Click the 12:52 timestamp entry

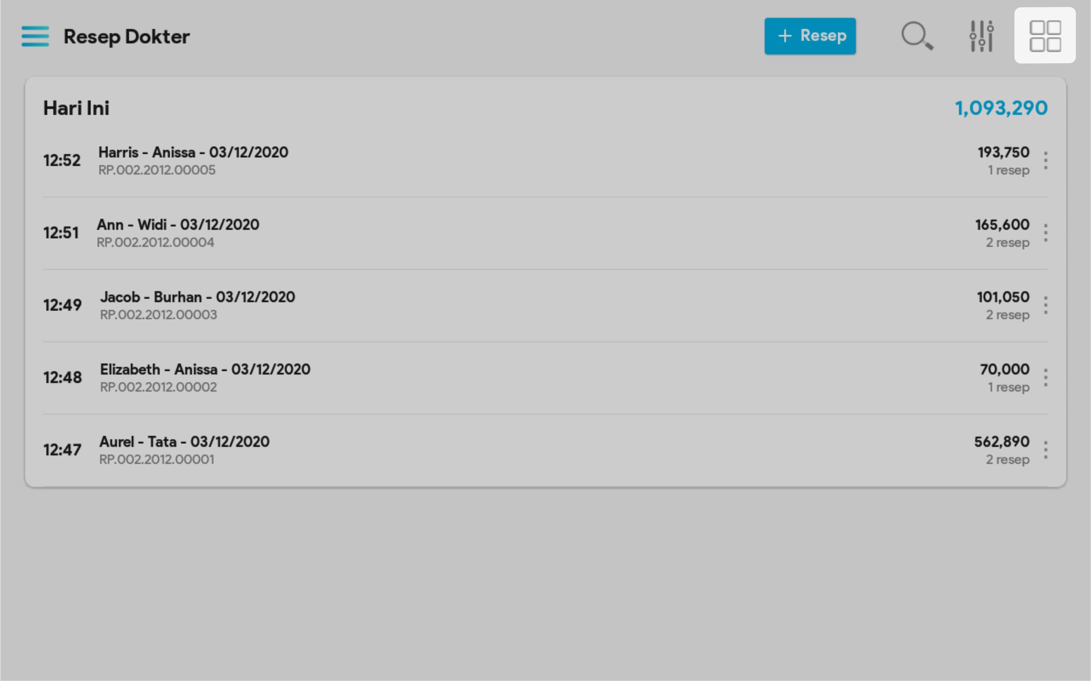pos(62,161)
